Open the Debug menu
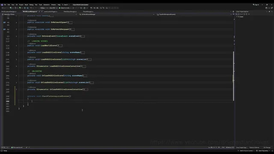274x154 pixels. point(31,5)
